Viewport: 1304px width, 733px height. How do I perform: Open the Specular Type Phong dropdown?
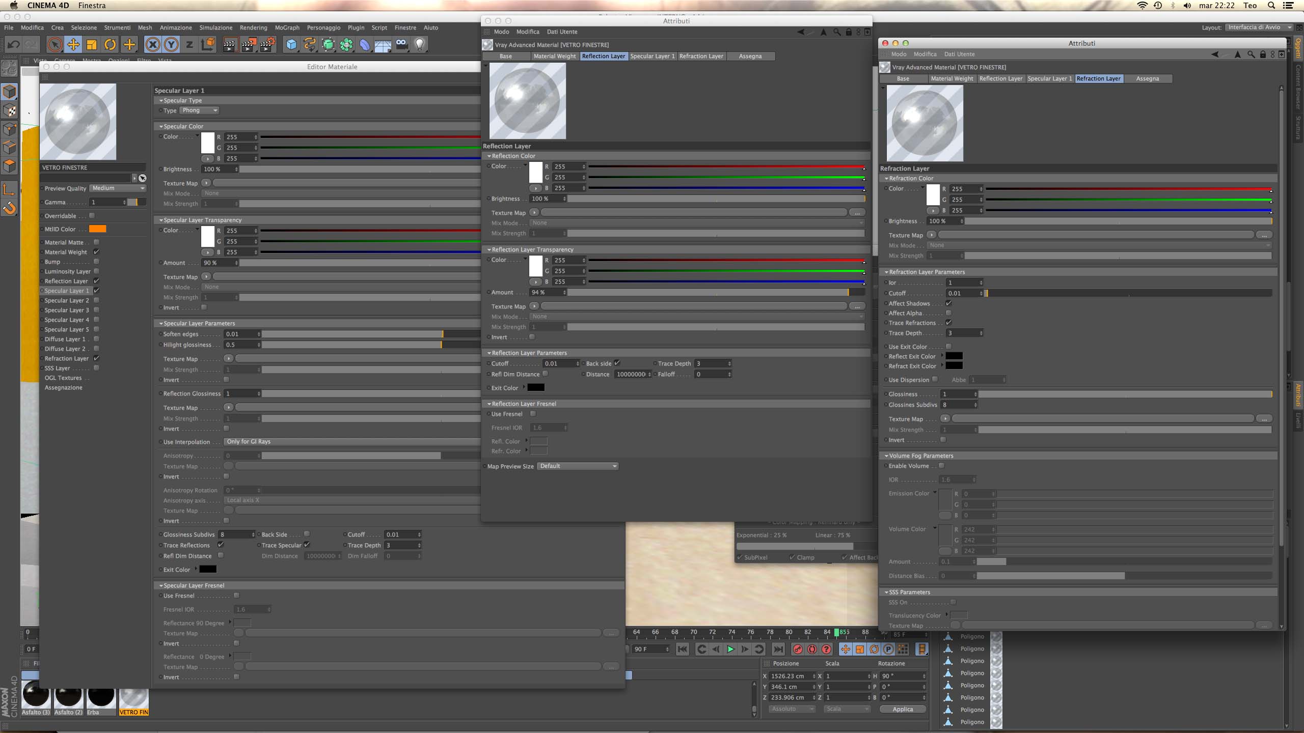(199, 110)
